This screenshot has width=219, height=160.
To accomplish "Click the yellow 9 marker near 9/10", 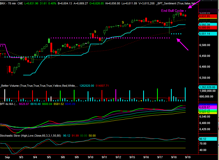I will point(95,32).
